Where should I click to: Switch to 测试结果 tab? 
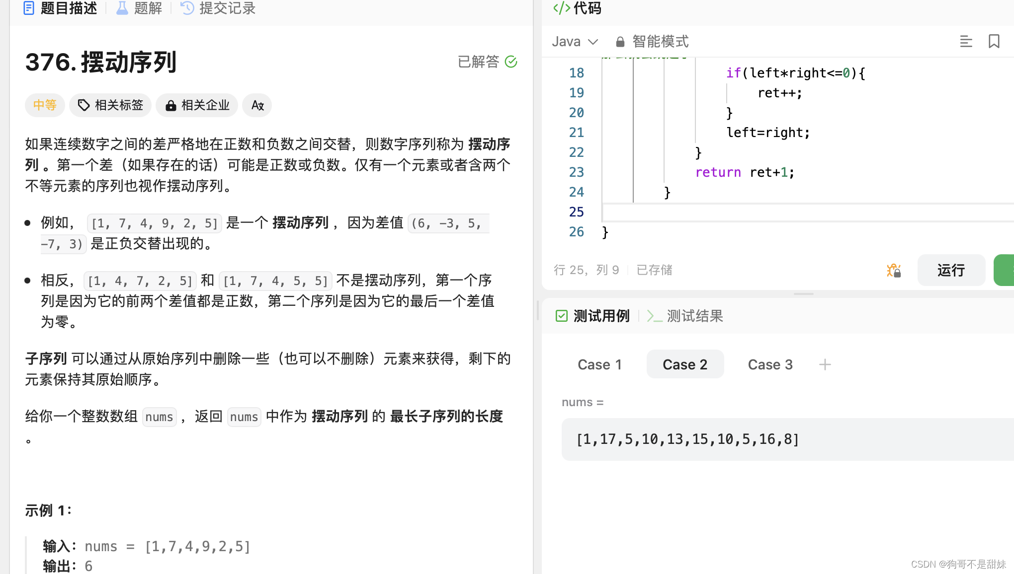click(685, 316)
